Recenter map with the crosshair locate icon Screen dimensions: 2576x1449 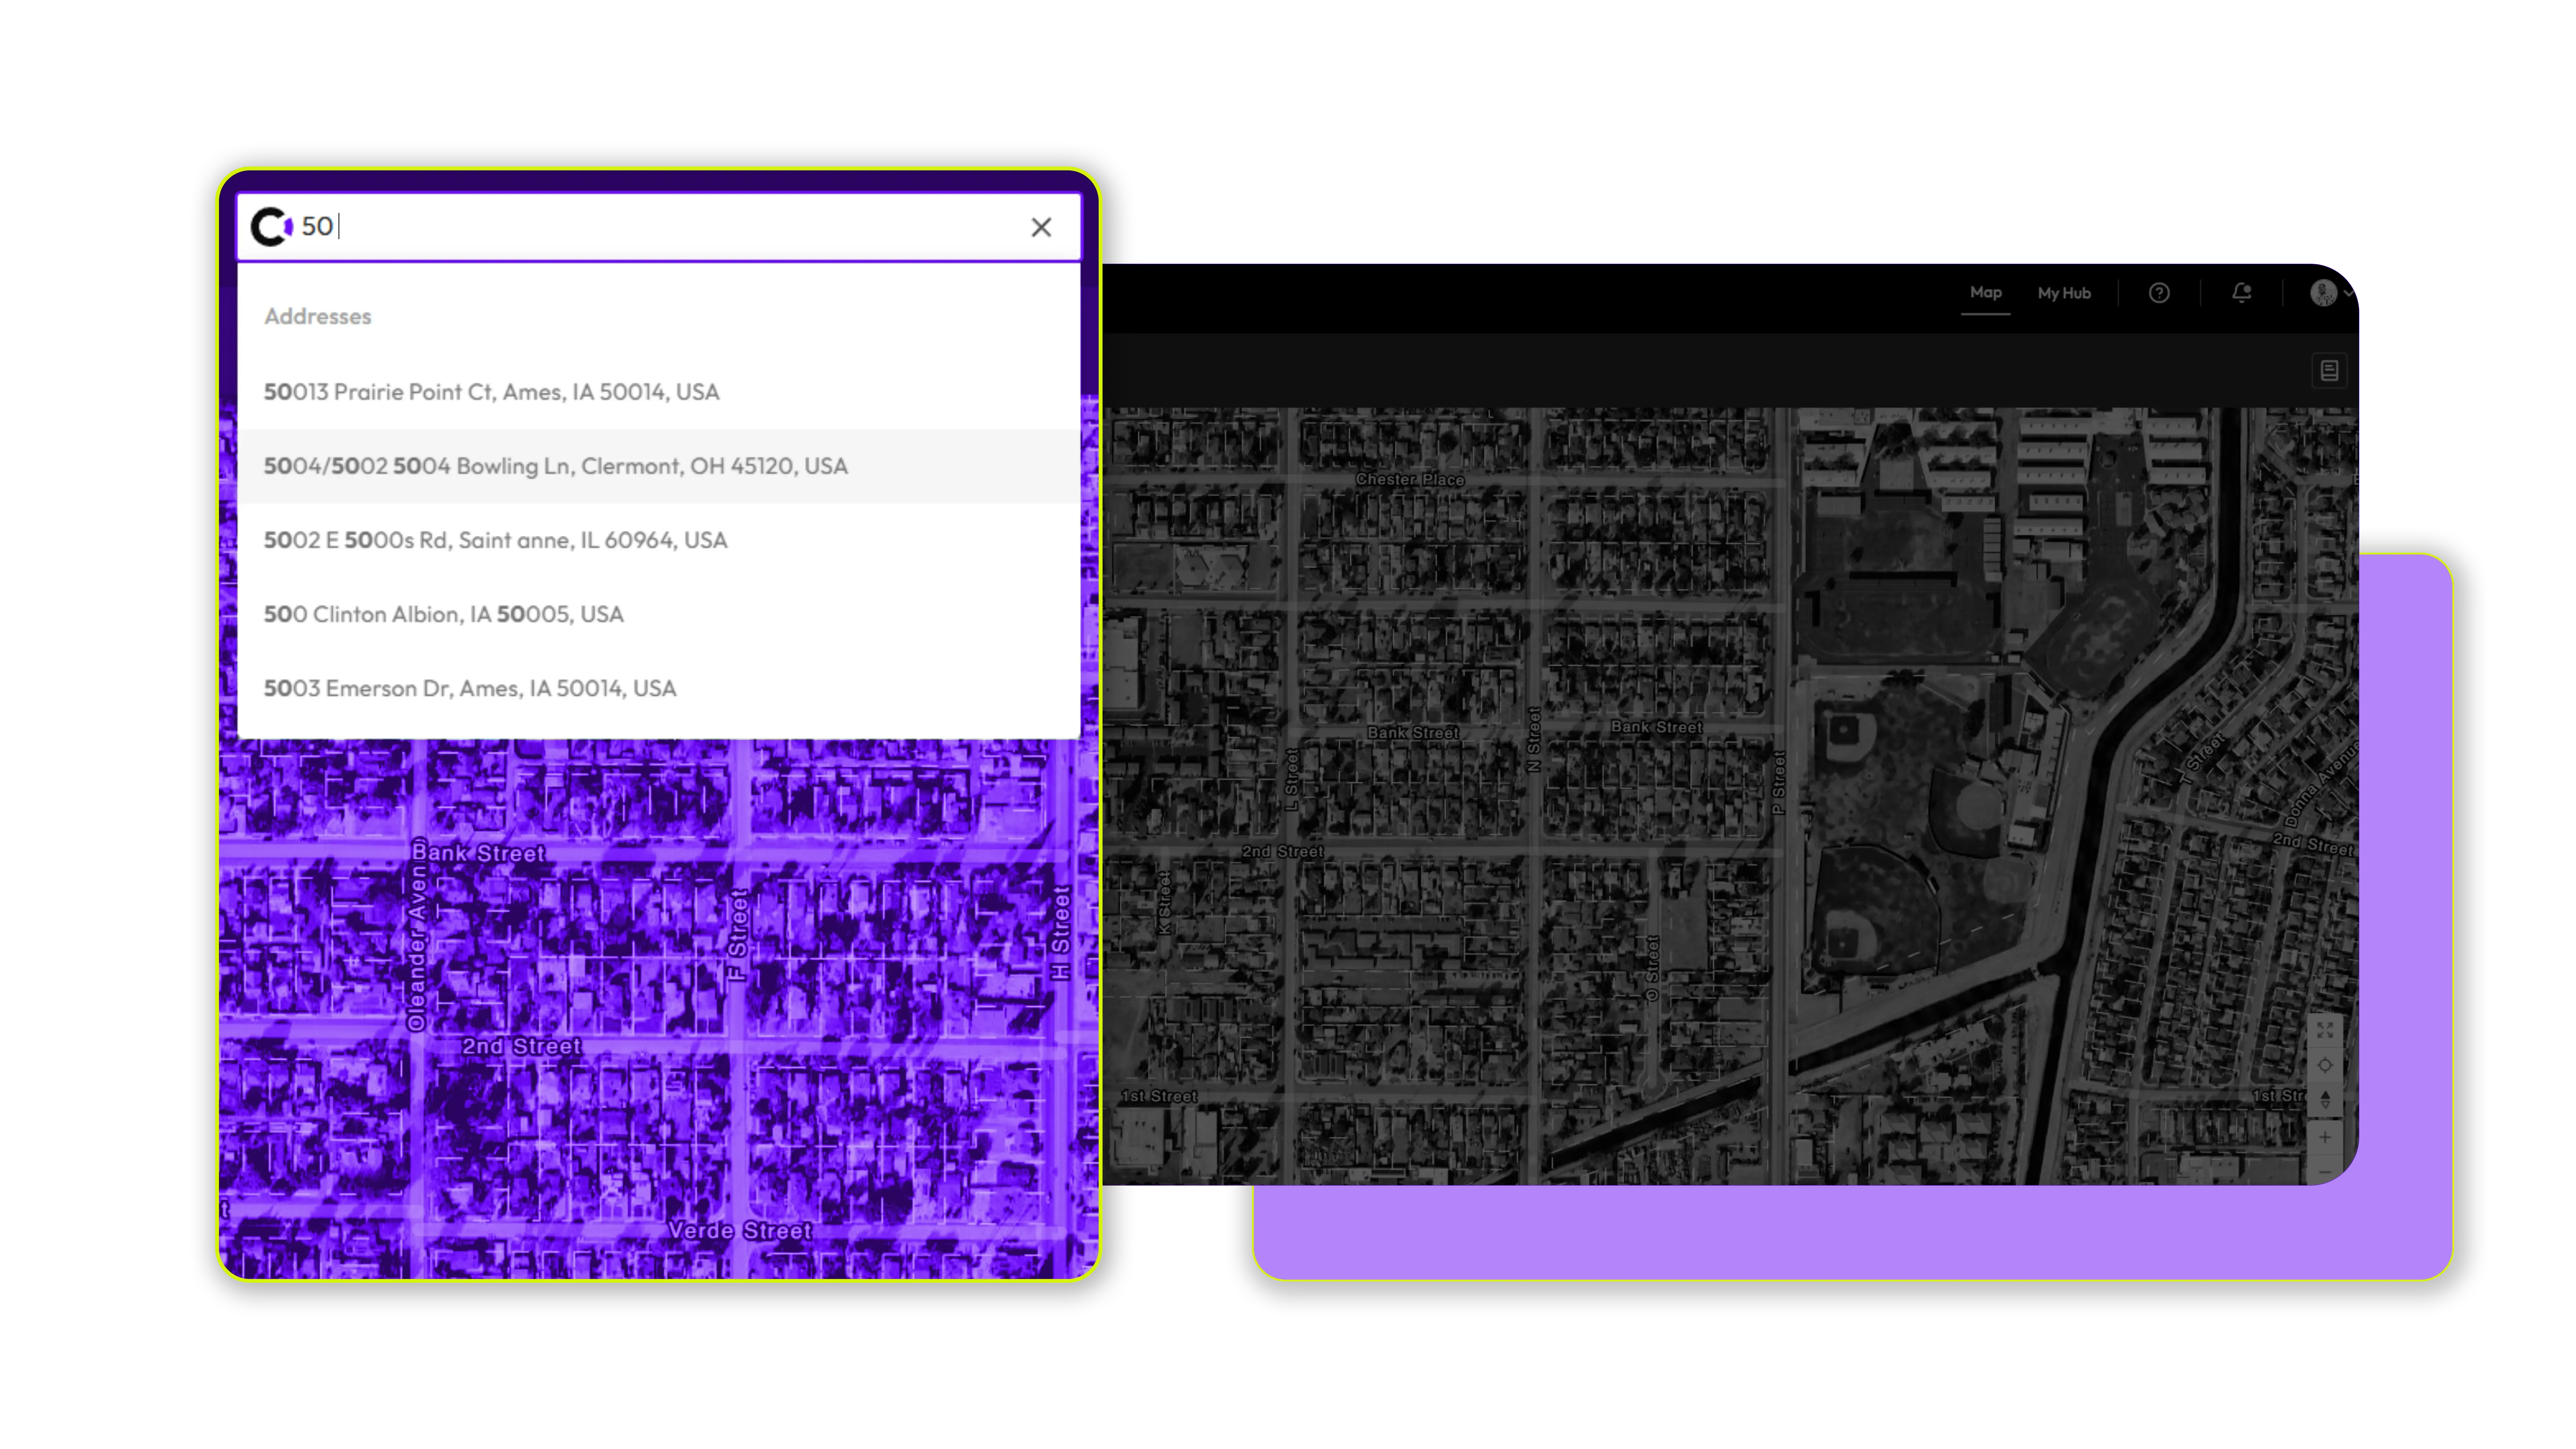pyautogui.click(x=2325, y=1065)
